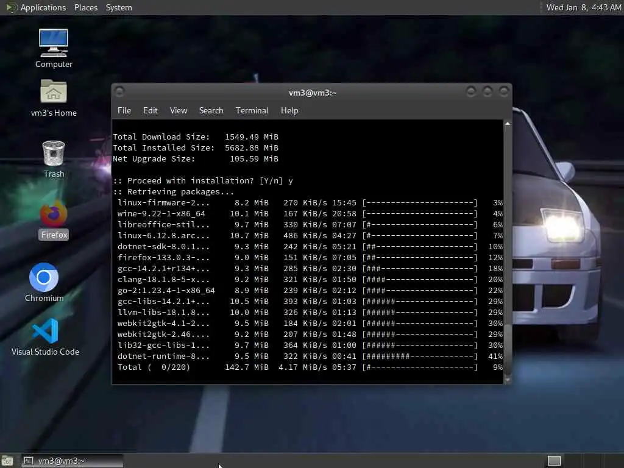Click the show desktop icon in bottom panel

(x=7, y=461)
